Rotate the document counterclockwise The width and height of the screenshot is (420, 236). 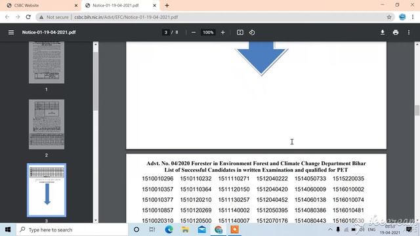click(252, 32)
